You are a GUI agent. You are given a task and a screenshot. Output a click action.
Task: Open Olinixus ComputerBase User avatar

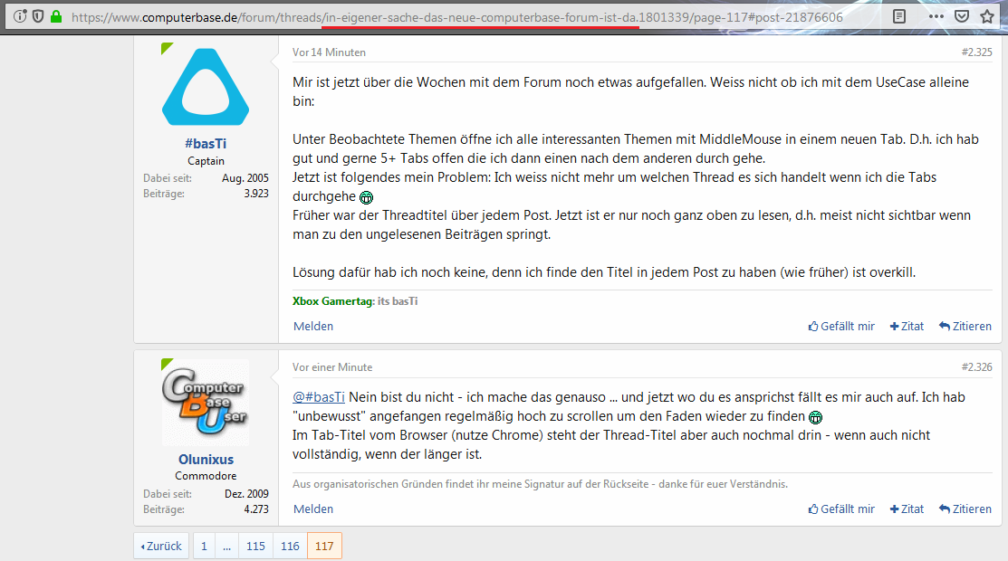(206, 403)
